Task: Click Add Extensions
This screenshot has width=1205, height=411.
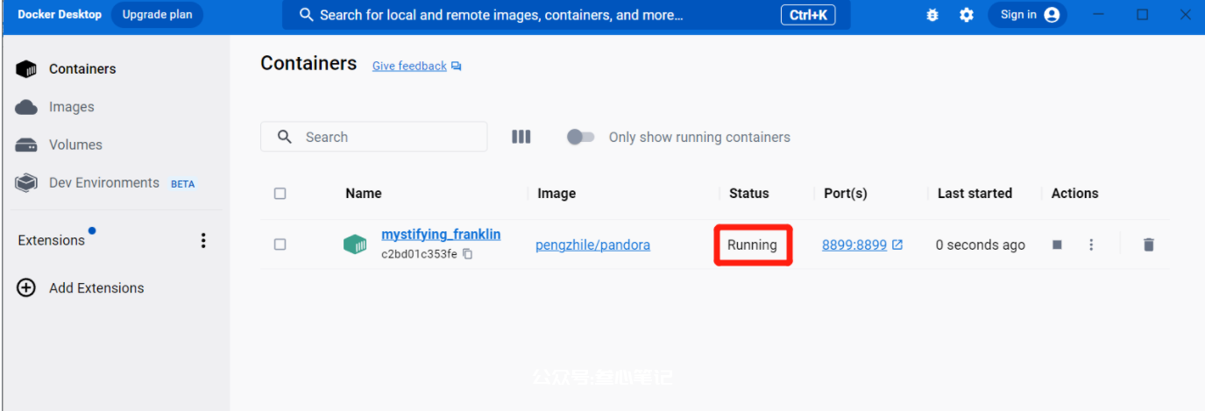Action: point(96,287)
